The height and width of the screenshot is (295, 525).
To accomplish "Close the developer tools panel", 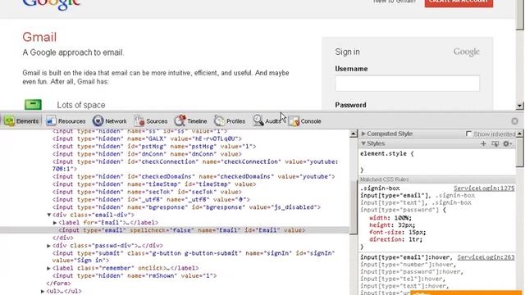I will tap(514, 121).
